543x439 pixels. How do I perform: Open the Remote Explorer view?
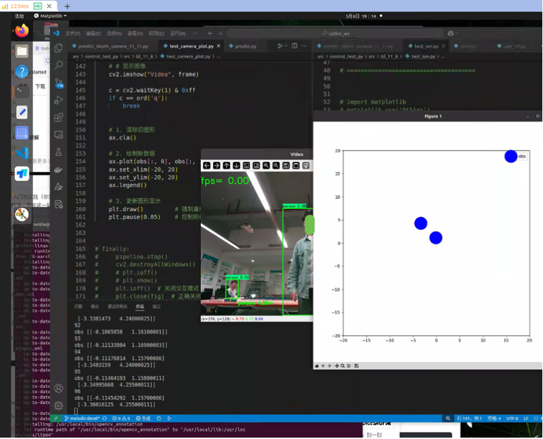(59, 134)
